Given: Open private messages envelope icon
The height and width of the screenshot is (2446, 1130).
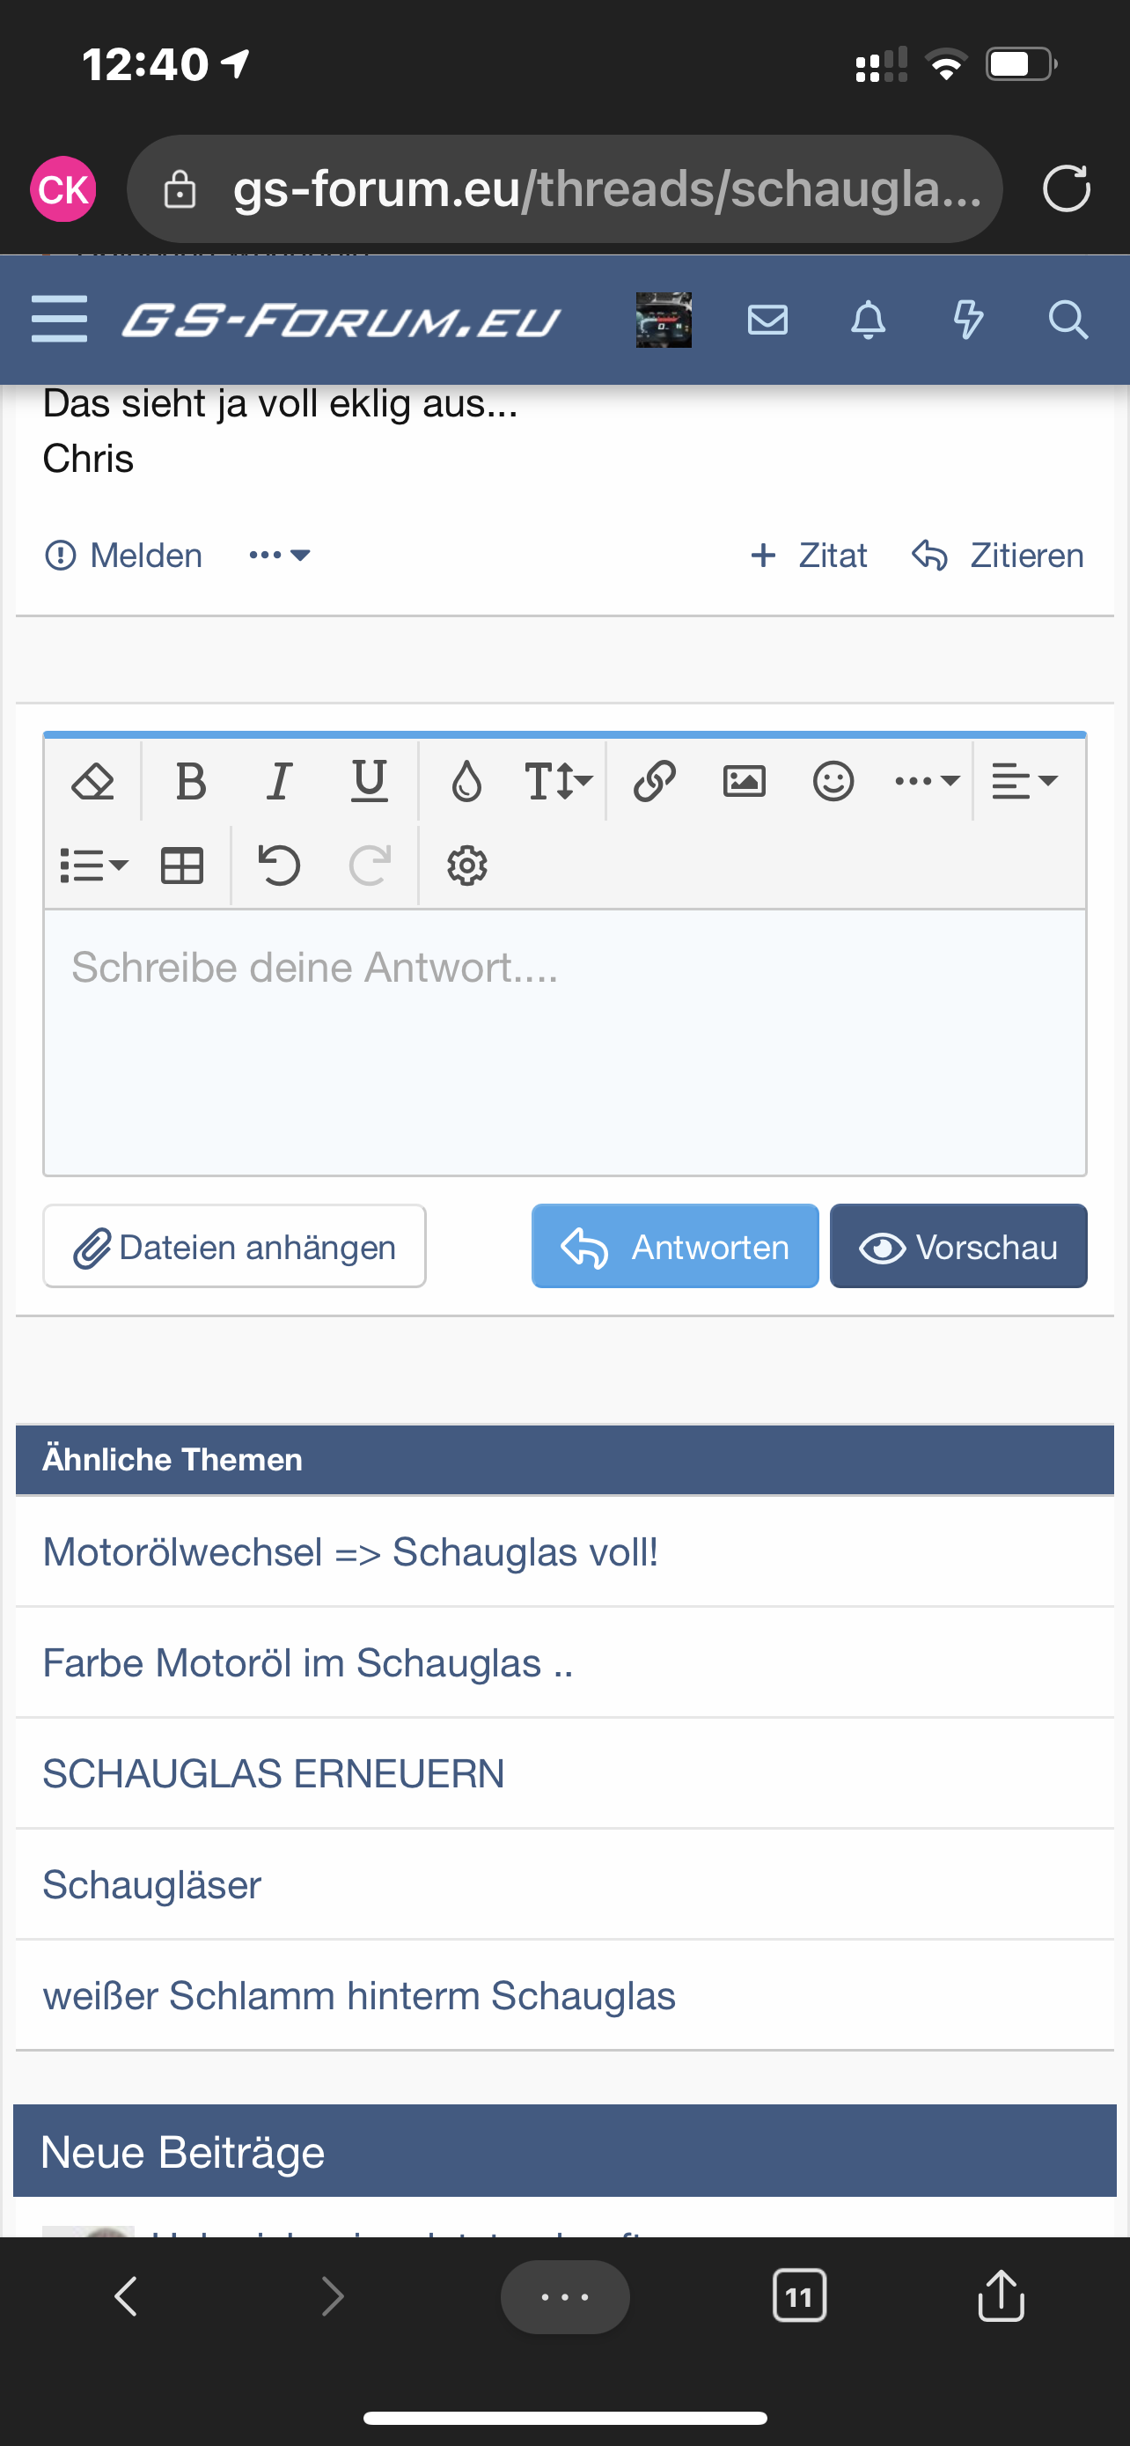Looking at the screenshot, I should pyautogui.click(x=767, y=320).
